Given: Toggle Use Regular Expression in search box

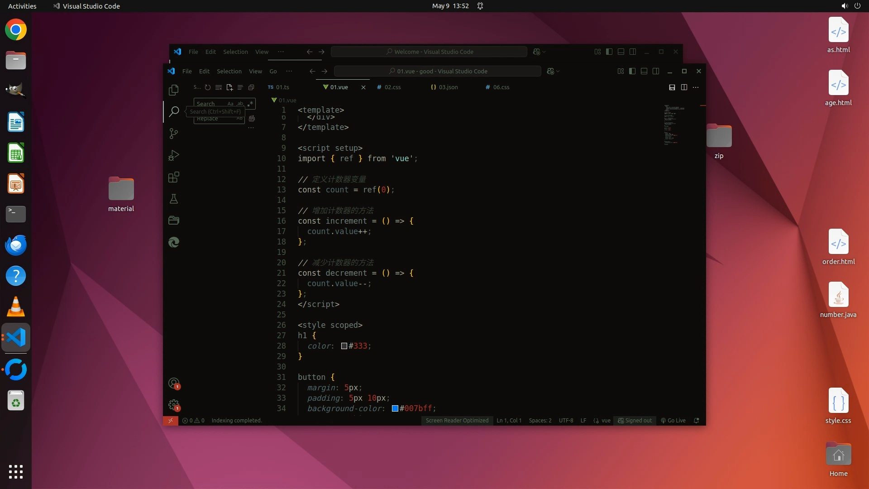Looking at the screenshot, I should point(250,104).
